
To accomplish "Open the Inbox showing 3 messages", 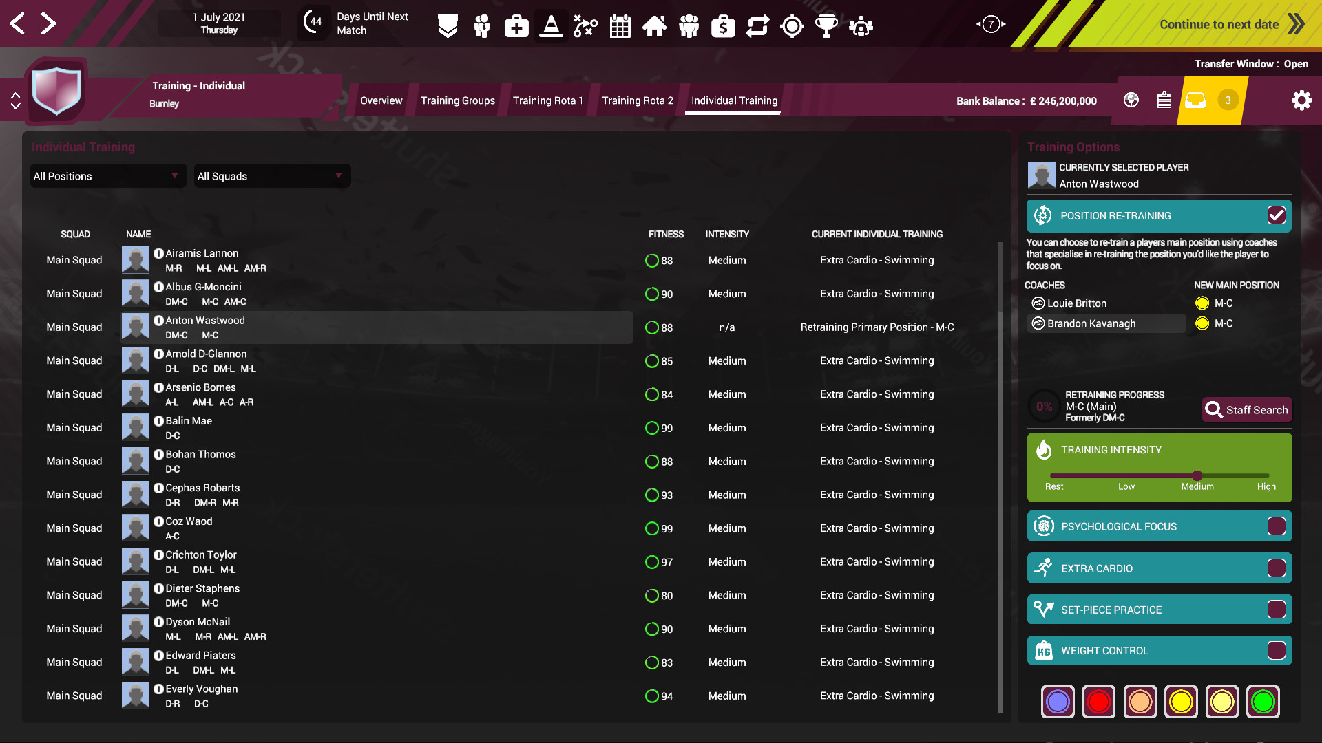I will 1195,100.
